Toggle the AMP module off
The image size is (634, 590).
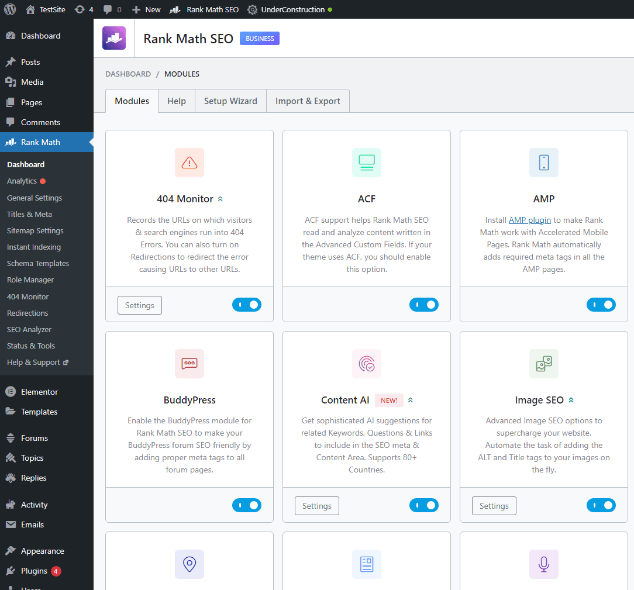click(x=601, y=305)
